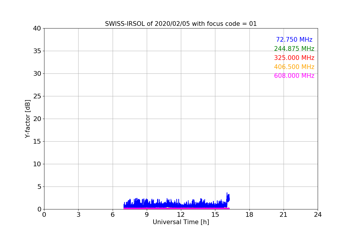Select the 406.500 MHz legend label
Screen dimensions: 353x235
pyautogui.click(x=294, y=67)
